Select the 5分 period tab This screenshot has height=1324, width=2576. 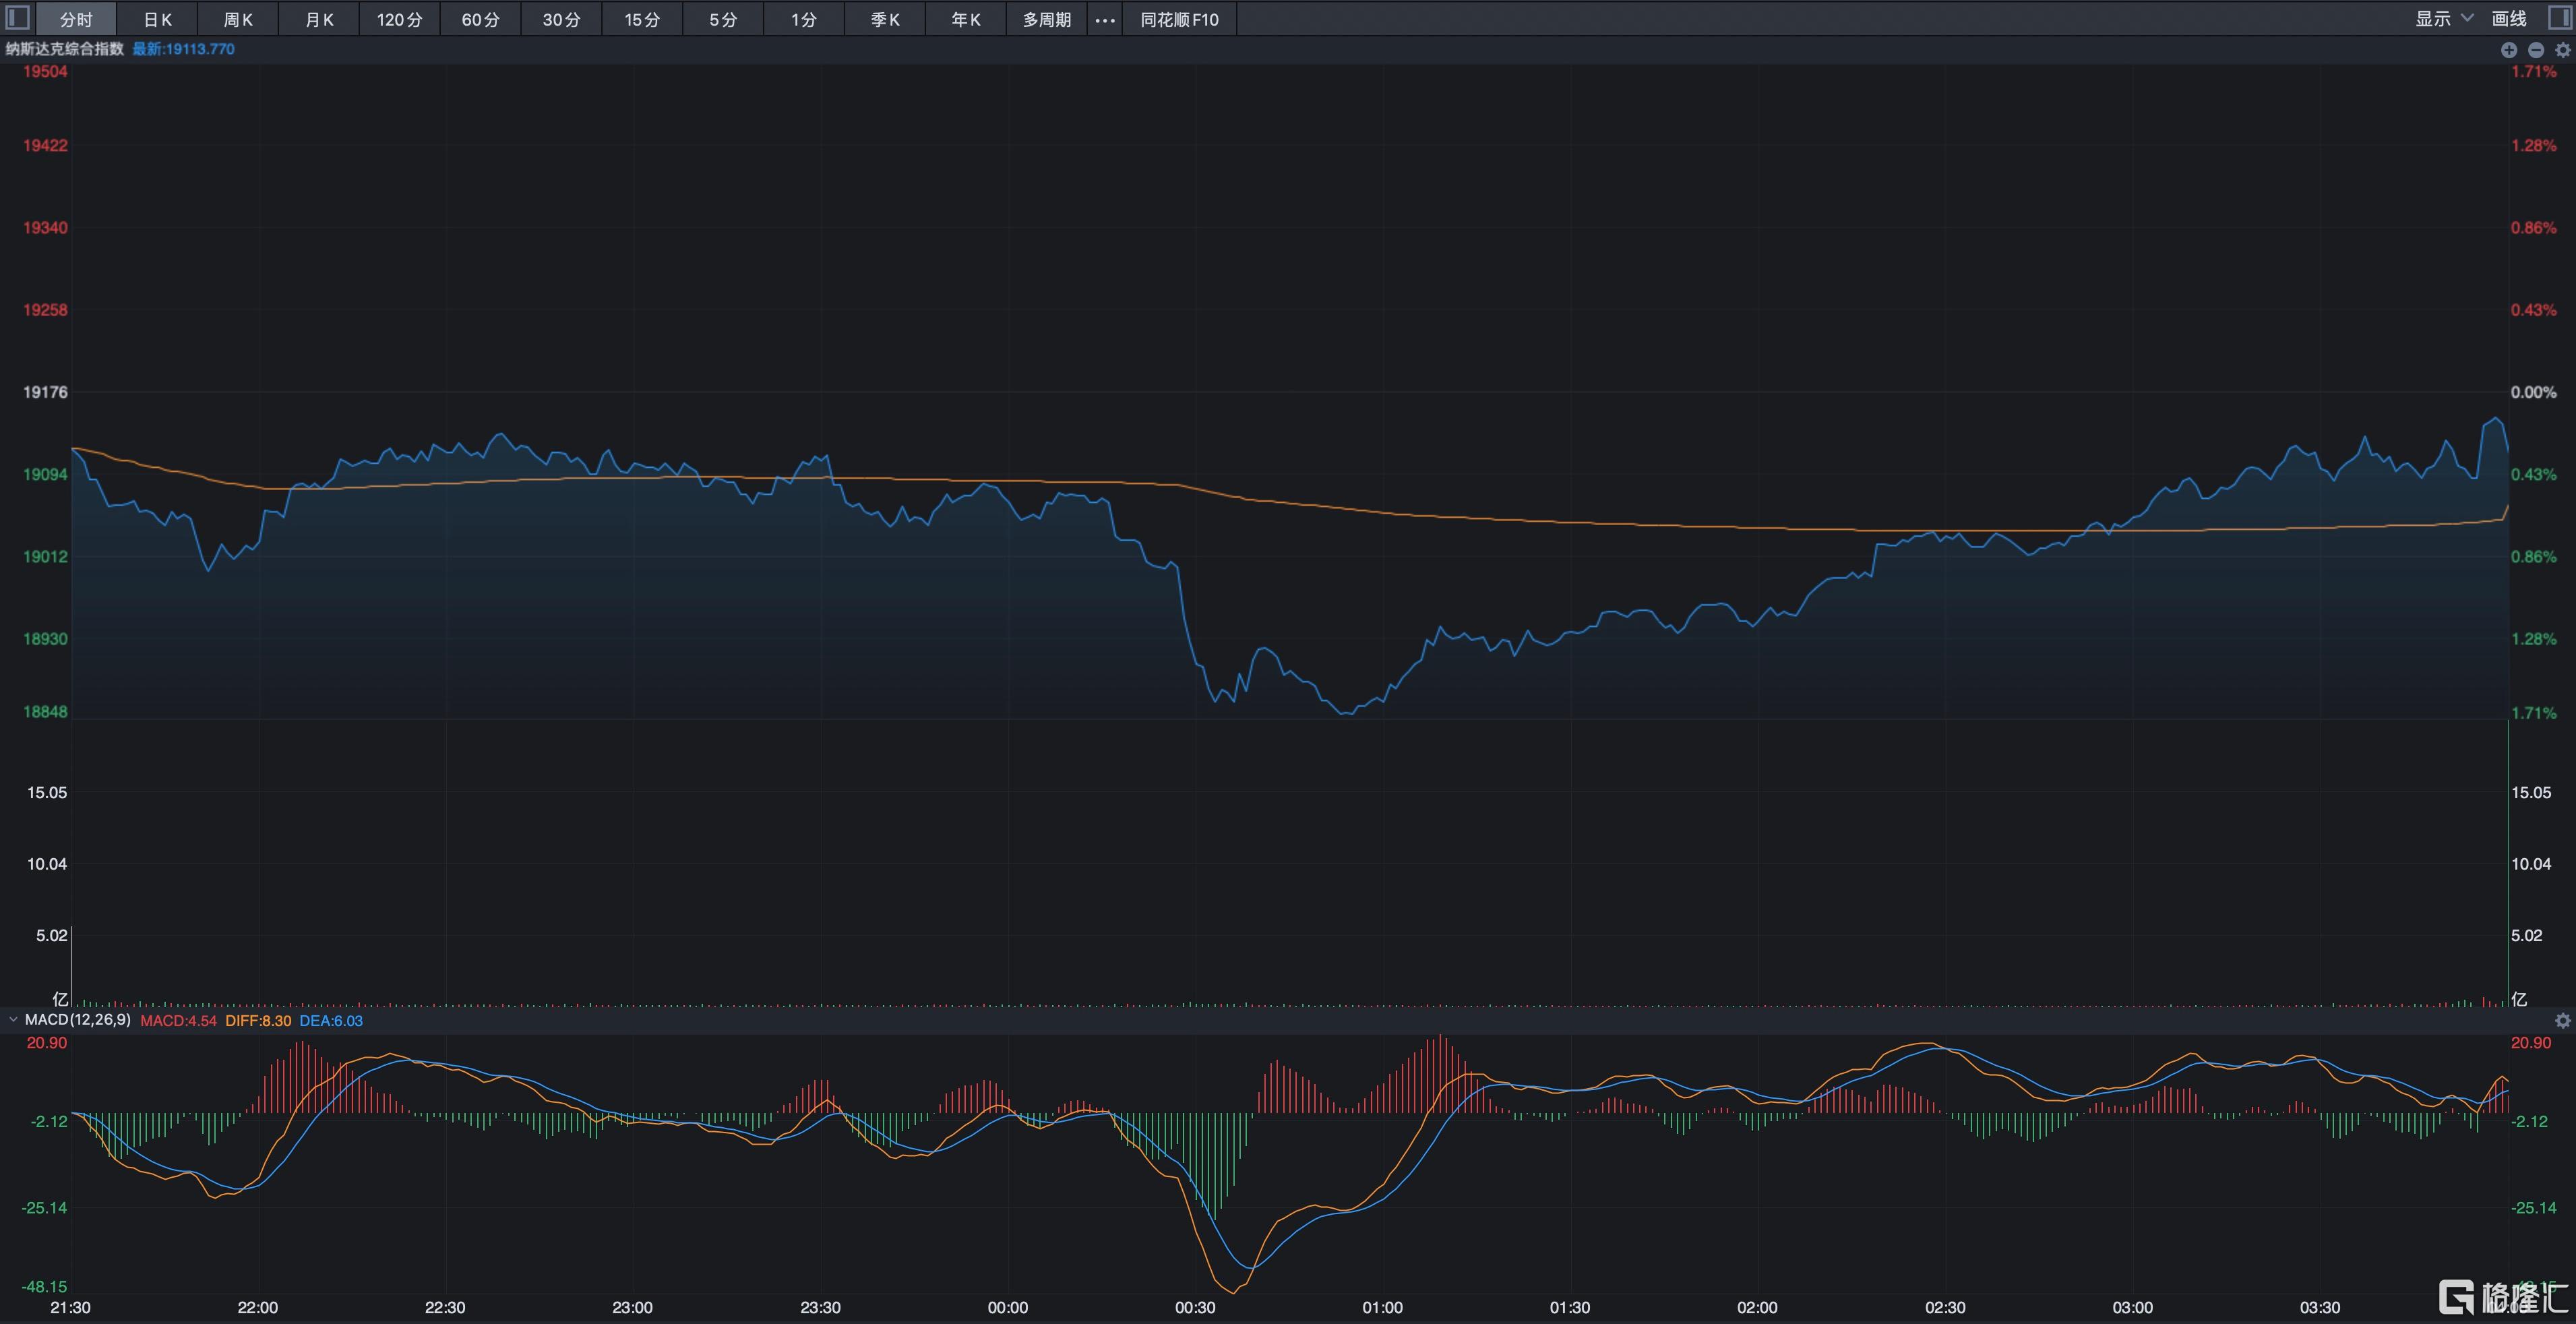724,20
